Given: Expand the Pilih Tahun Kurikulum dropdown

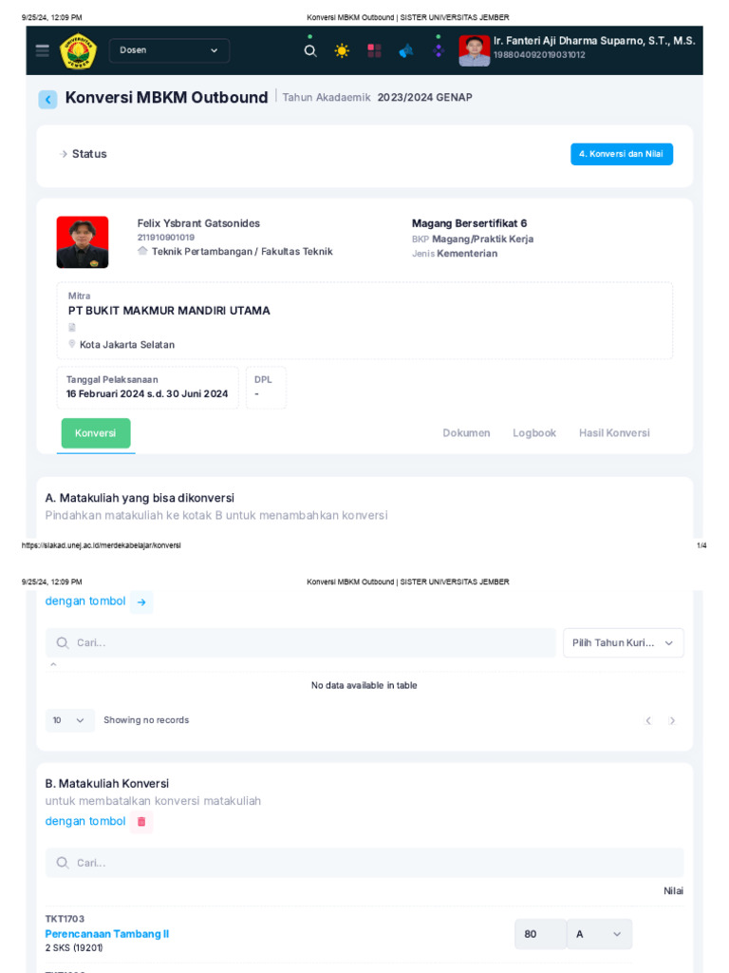Looking at the screenshot, I should [x=623, y=643].
